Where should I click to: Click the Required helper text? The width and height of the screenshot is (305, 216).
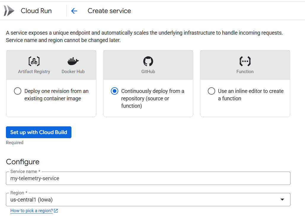click(x=15, y=143)
